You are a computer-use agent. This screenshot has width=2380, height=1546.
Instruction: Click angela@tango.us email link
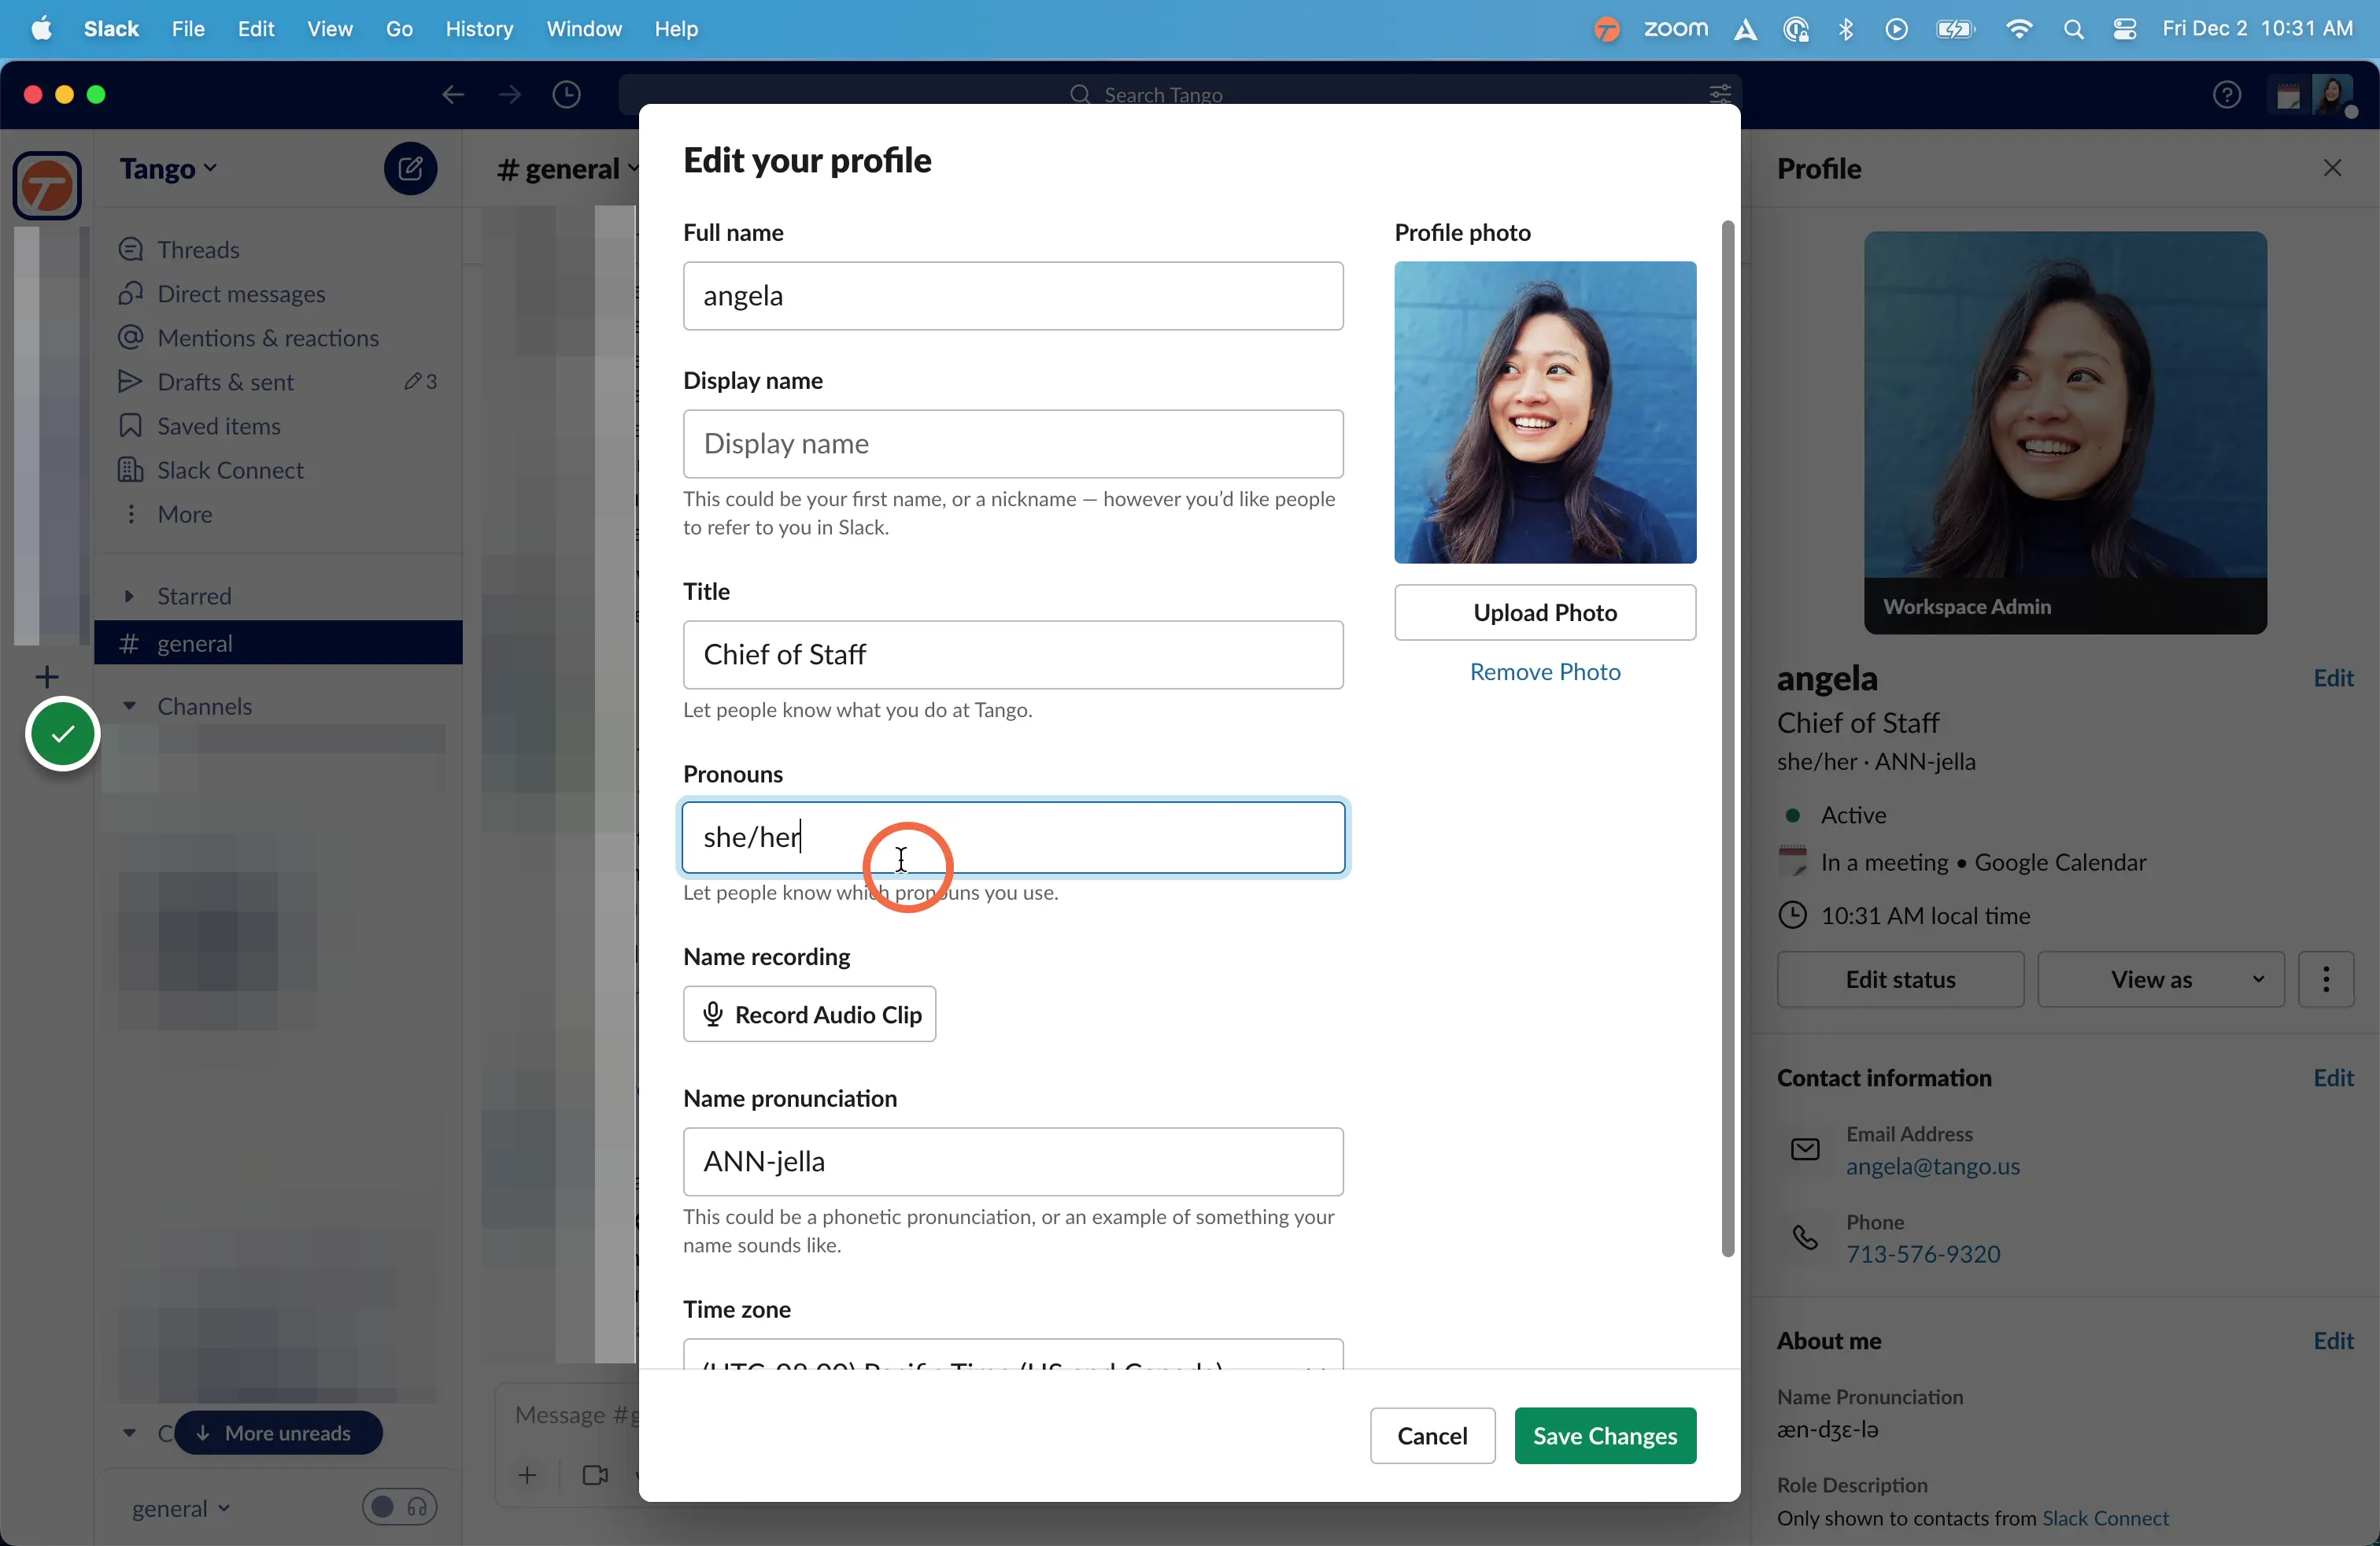(x=1932, y=1166)
